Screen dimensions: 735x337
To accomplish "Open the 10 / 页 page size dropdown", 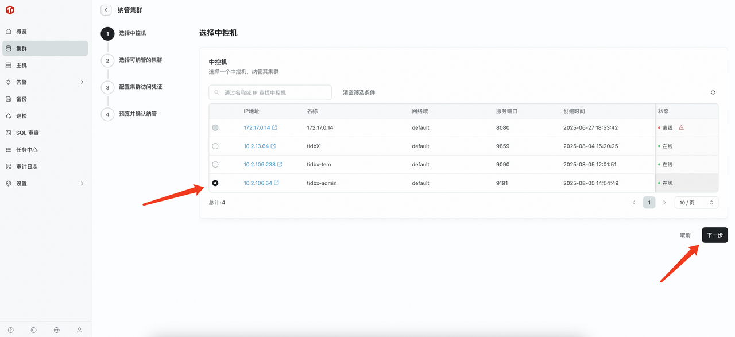I will pos(696,202).
